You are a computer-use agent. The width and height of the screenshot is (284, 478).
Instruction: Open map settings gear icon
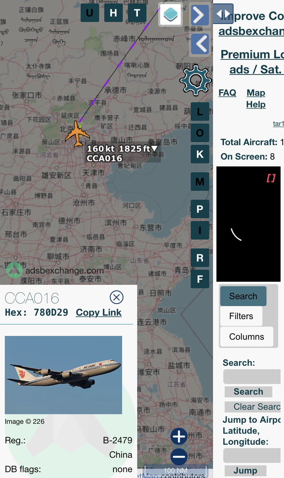(x=196, y=80)
